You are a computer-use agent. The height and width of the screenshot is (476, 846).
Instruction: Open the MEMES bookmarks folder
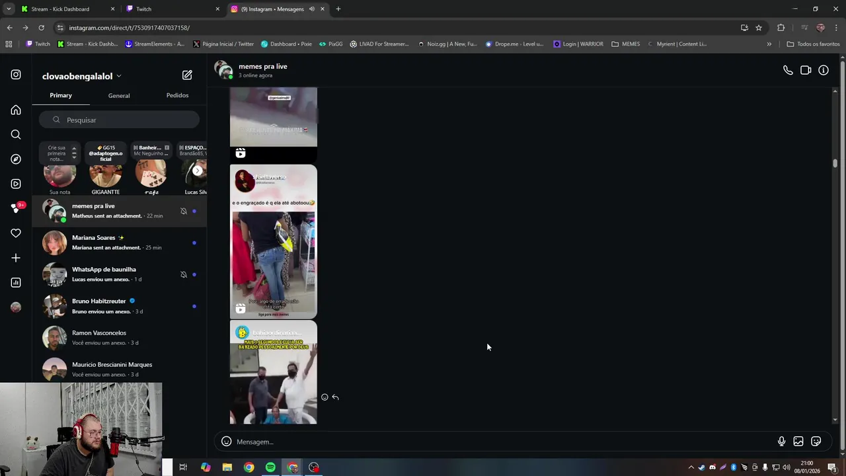(626, 44)
